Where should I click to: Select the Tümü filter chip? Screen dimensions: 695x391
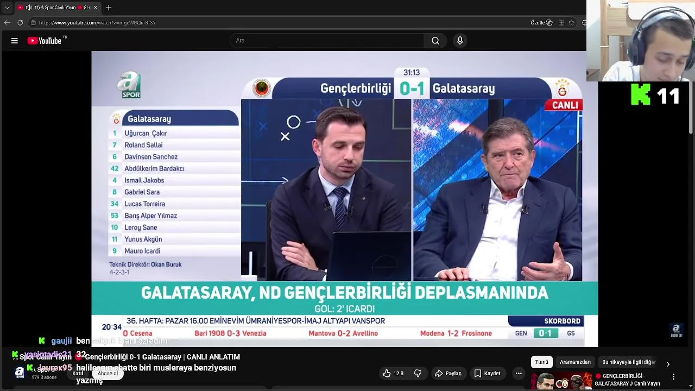(542, 362)
